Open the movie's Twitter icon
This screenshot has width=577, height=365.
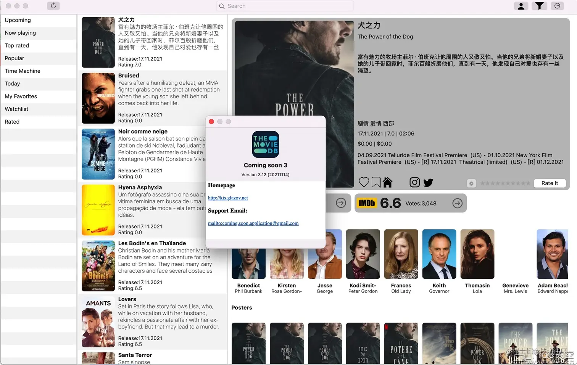click(428, 183)
